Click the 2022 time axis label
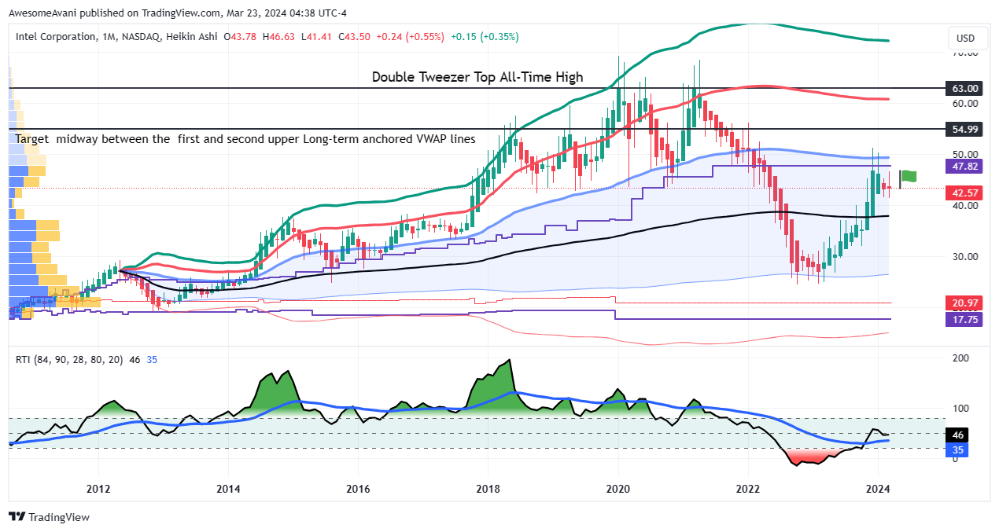Viewport: 999px width, 532px height. tap(747, 489)
